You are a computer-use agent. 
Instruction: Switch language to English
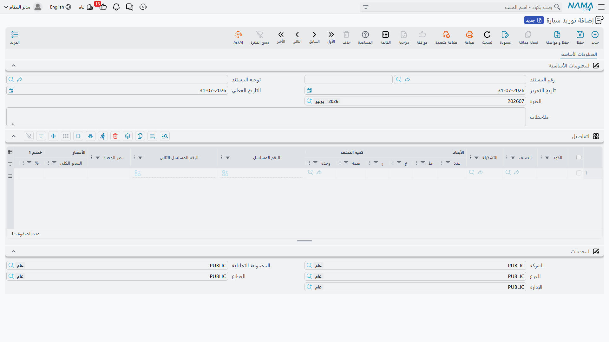point(61,7)
